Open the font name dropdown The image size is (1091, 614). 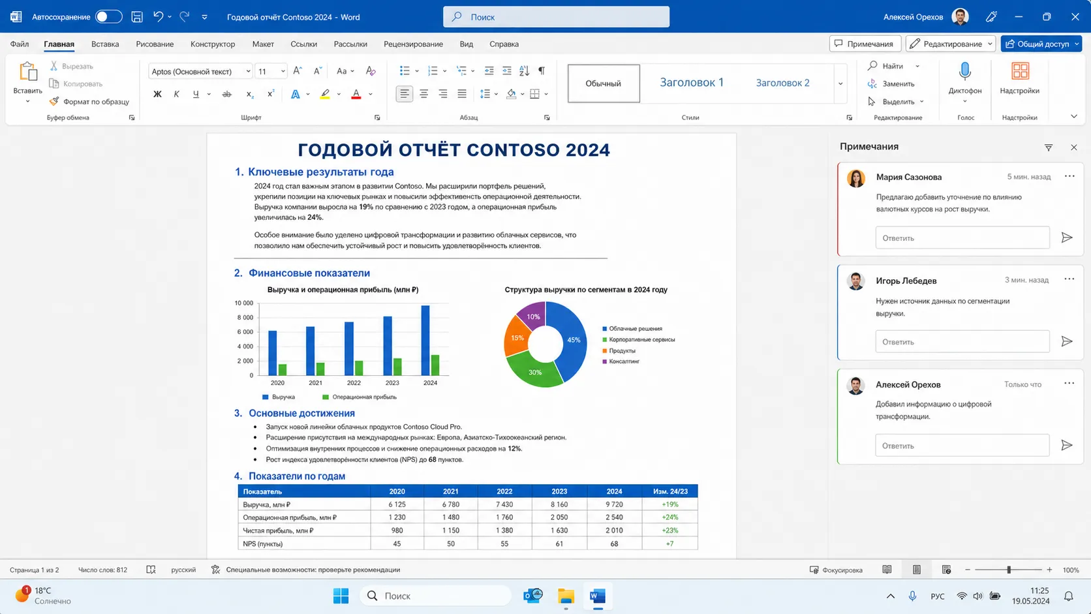point(248,71)
